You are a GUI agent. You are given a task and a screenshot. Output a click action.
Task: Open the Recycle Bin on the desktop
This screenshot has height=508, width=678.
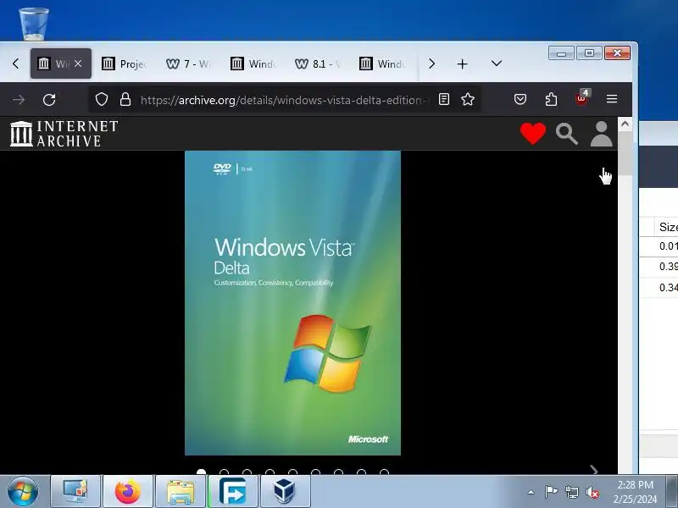coord(34,24)
